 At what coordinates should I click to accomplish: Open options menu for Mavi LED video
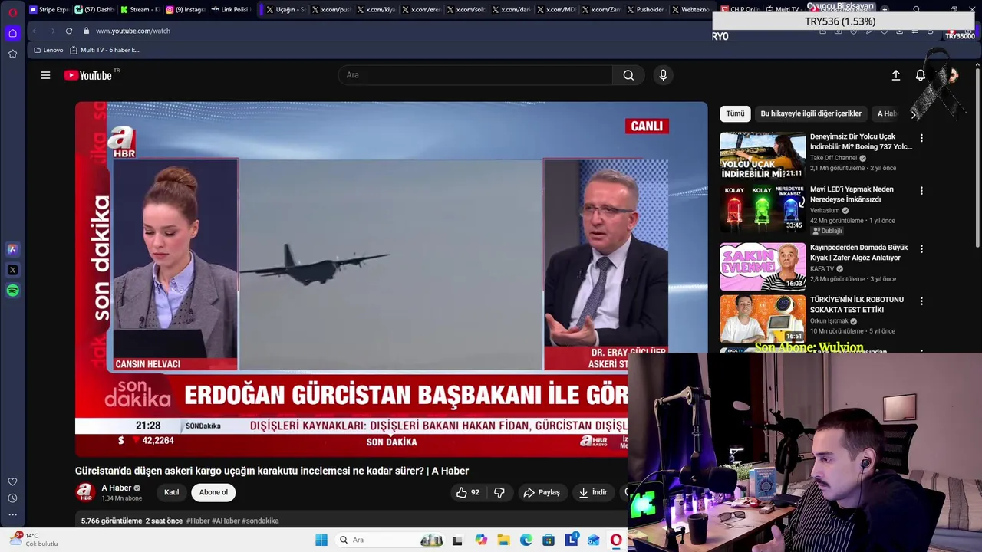[x=921, y=190]
